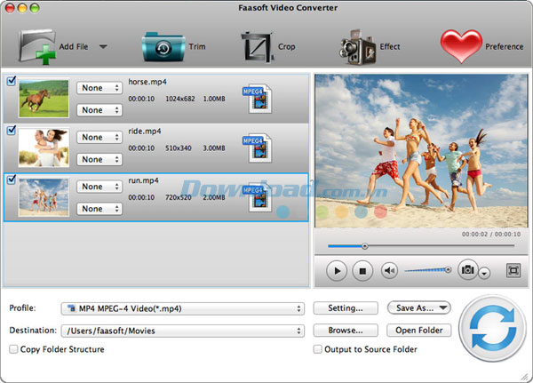
Task: Click the run.mp4 file name
Action: (143, 180)
